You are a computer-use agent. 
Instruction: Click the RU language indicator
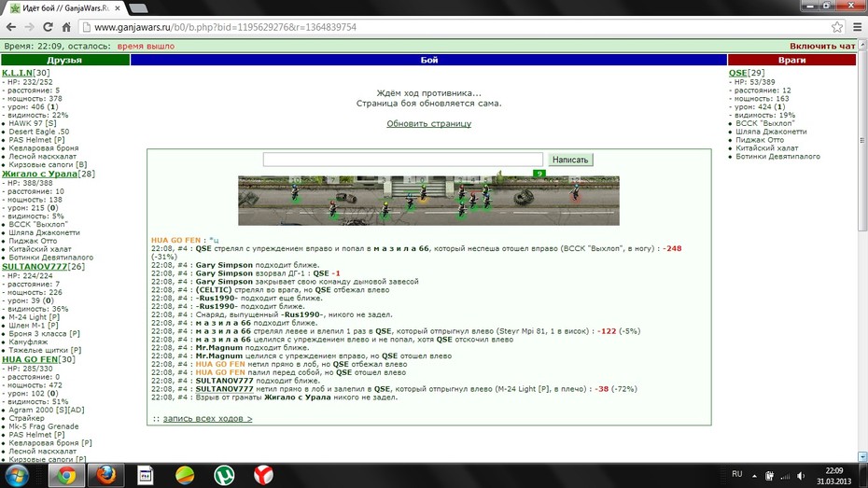[736, 474]
